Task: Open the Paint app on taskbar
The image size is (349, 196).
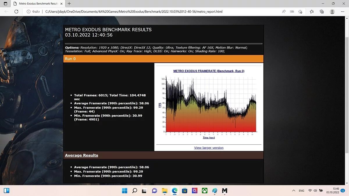Action: point(215,191)
